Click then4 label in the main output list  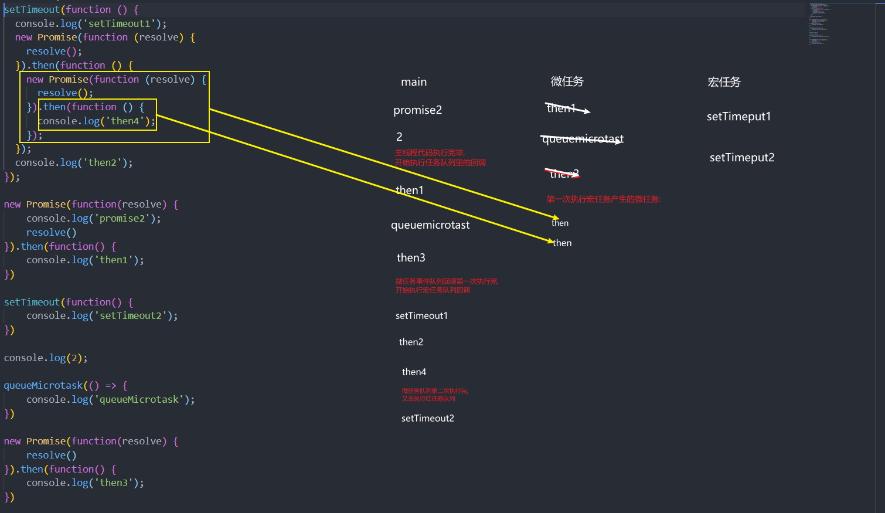[x=414, y=372]
